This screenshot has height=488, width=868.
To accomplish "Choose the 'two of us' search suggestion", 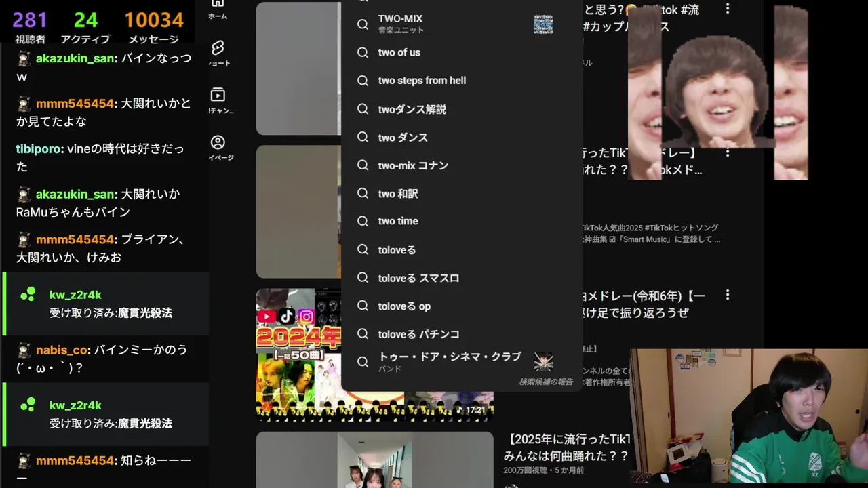I will tap(462, 52).
